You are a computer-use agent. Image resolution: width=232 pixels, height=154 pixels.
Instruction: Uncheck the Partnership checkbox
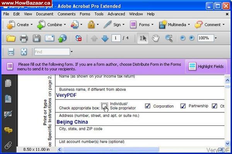[183, 106]
